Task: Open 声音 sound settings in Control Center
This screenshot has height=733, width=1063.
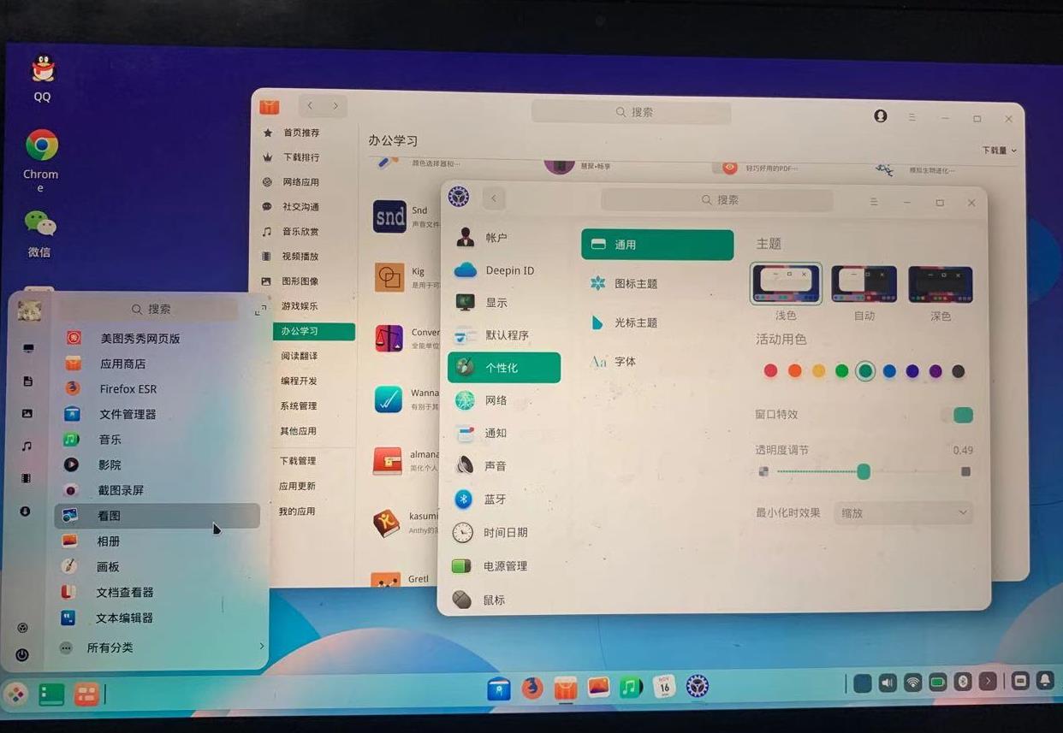Action: 496,465
